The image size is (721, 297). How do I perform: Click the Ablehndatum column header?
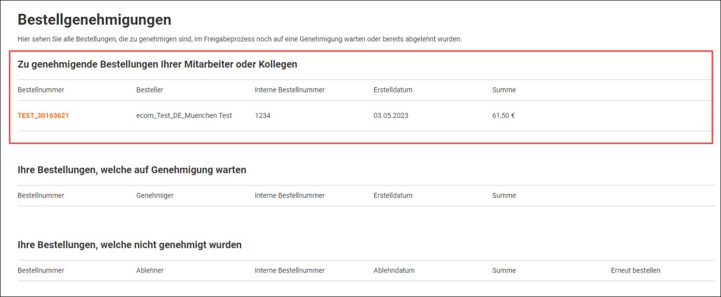click(x=394, y=270)
